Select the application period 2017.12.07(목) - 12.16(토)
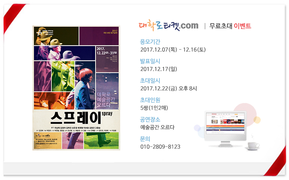The width and height of the screenshot is (289, 180). 173,50
